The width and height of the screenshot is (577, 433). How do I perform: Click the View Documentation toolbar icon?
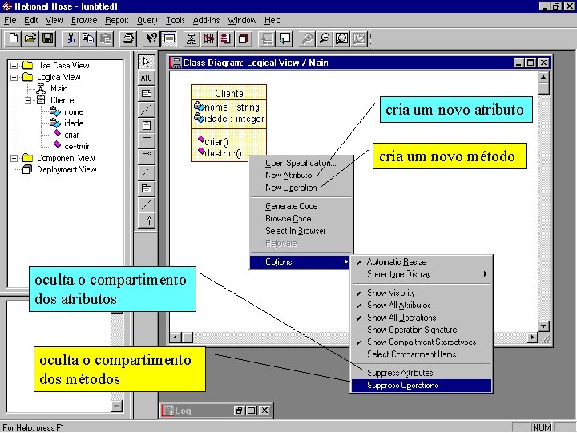coord(170,38)
